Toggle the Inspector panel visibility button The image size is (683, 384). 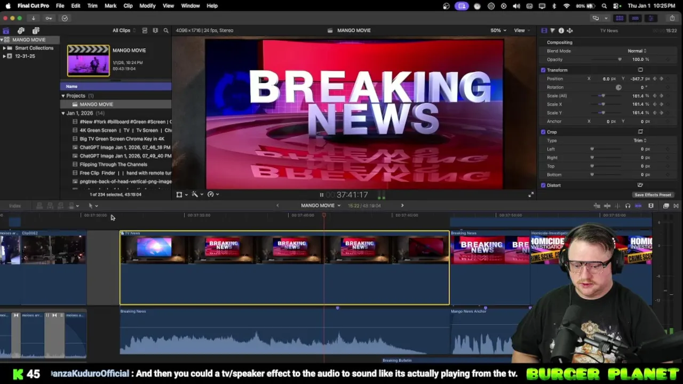[650, 18]
